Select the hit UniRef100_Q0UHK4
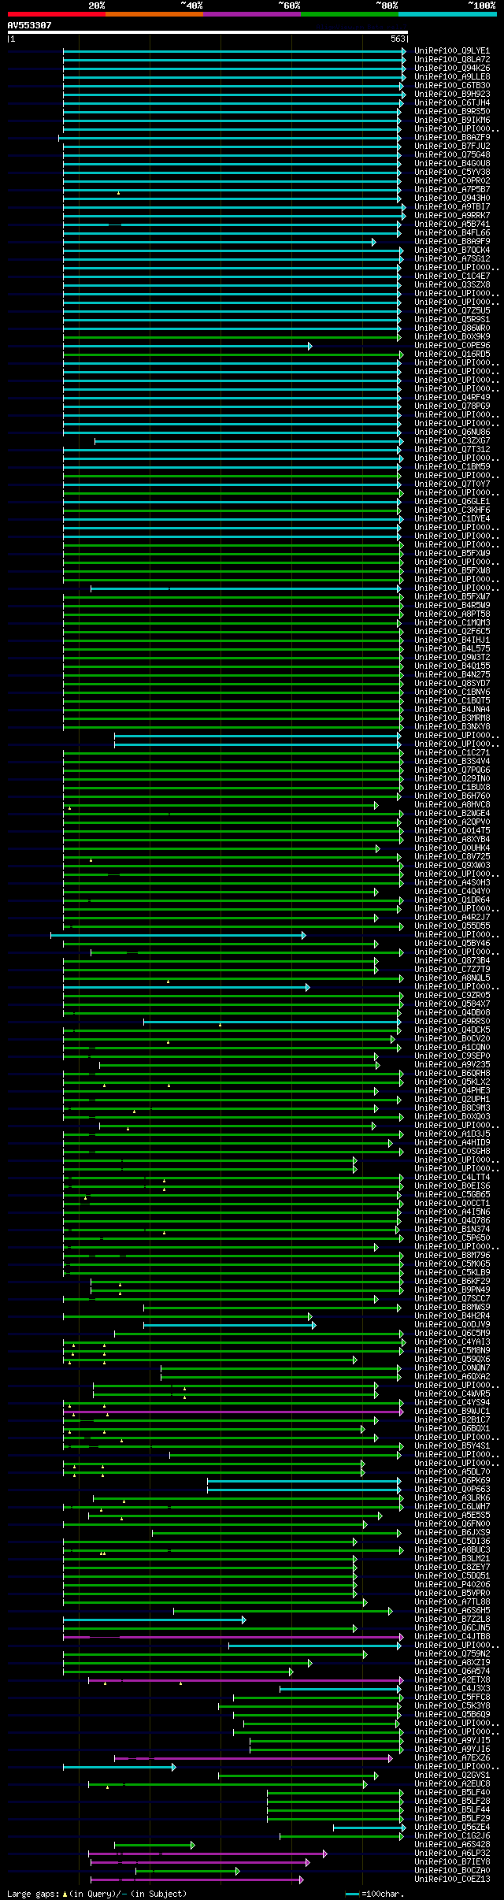The image size is (504, 1900). (452, 848)
